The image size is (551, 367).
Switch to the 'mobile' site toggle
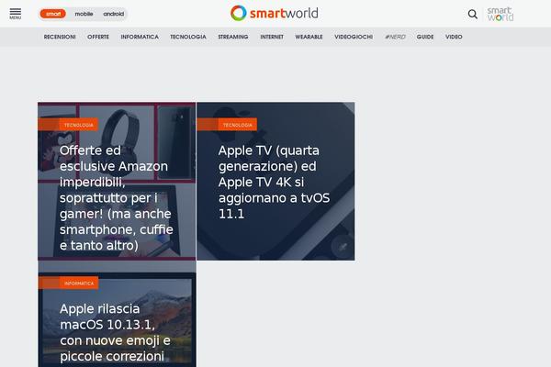pos(84,14)
